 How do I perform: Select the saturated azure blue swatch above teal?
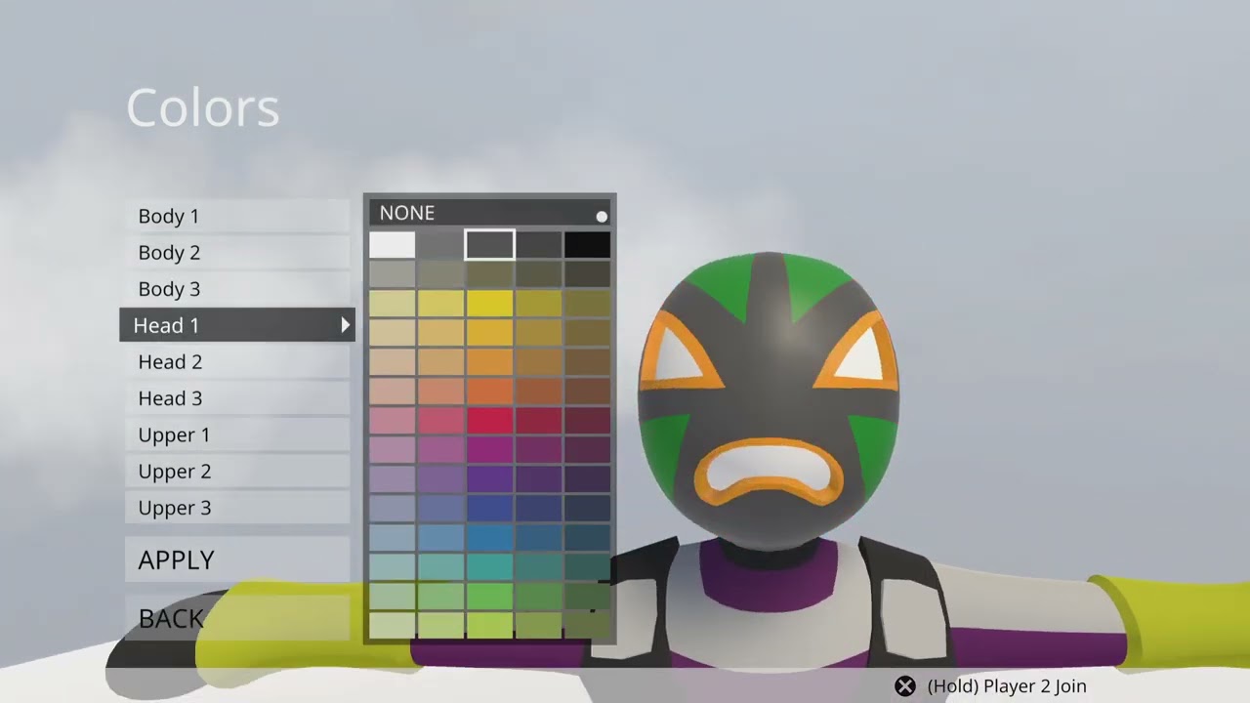pyautogui.click(x=489, y=538)
